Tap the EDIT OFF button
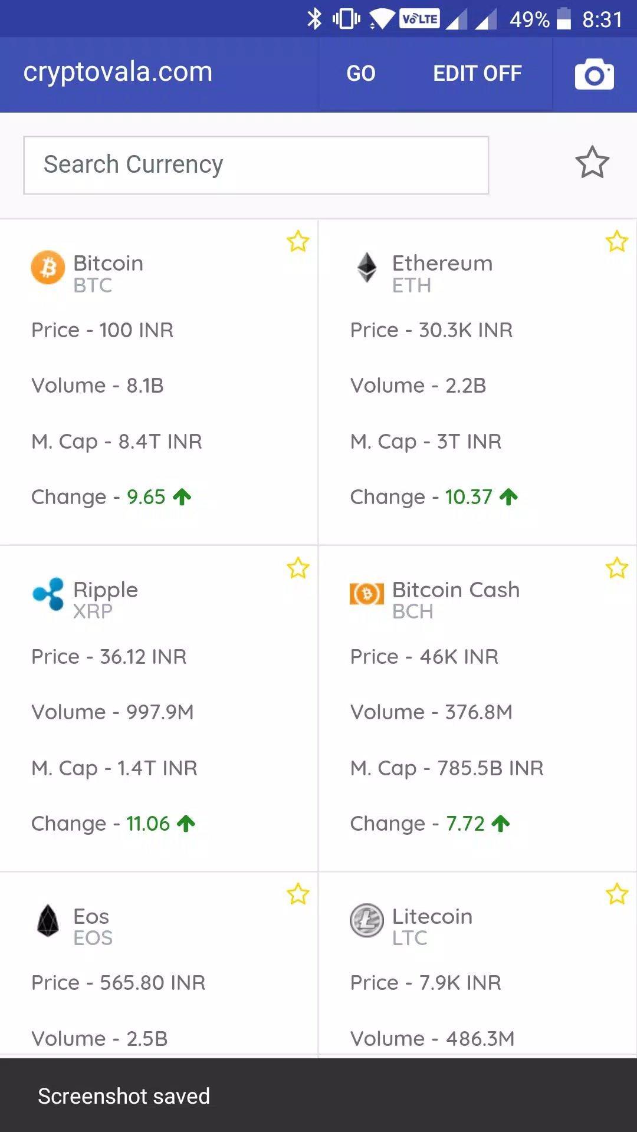 pos(478,74)
